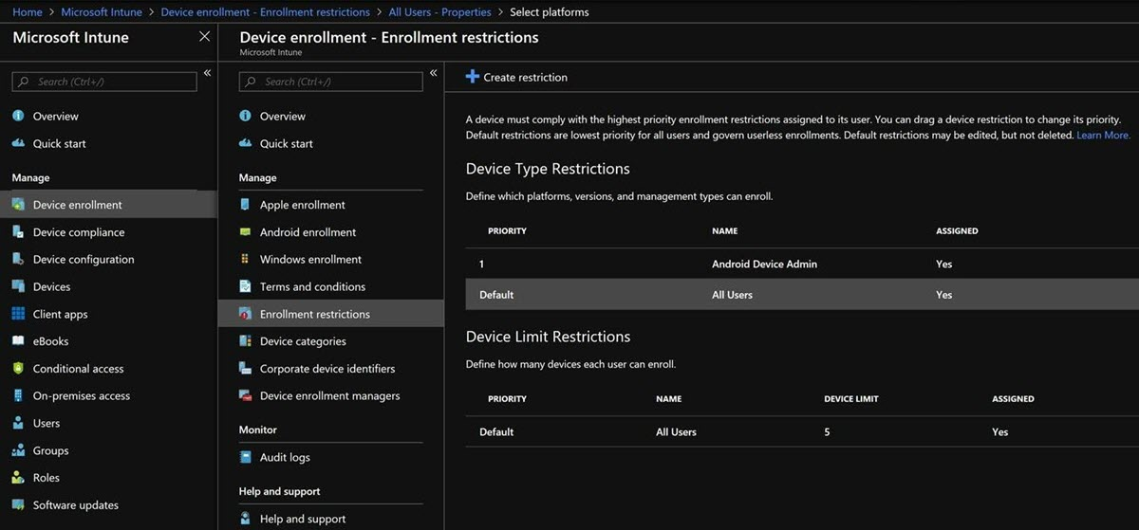The height and width of the screenshot is (530, 1139).
Task: Select the Conditional access shield icon
Action: pyautogui.click(x=18, y=369)
